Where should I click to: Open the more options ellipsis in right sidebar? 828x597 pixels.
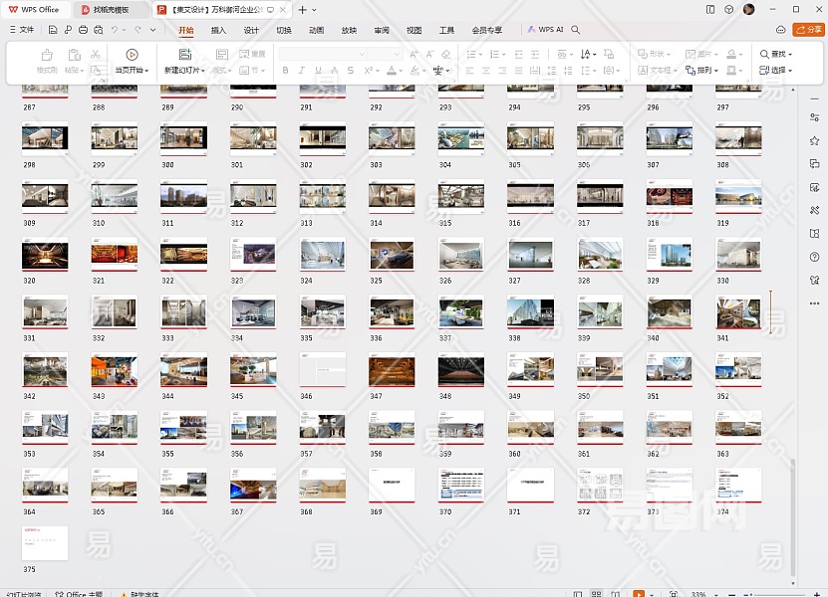[814, 302]
